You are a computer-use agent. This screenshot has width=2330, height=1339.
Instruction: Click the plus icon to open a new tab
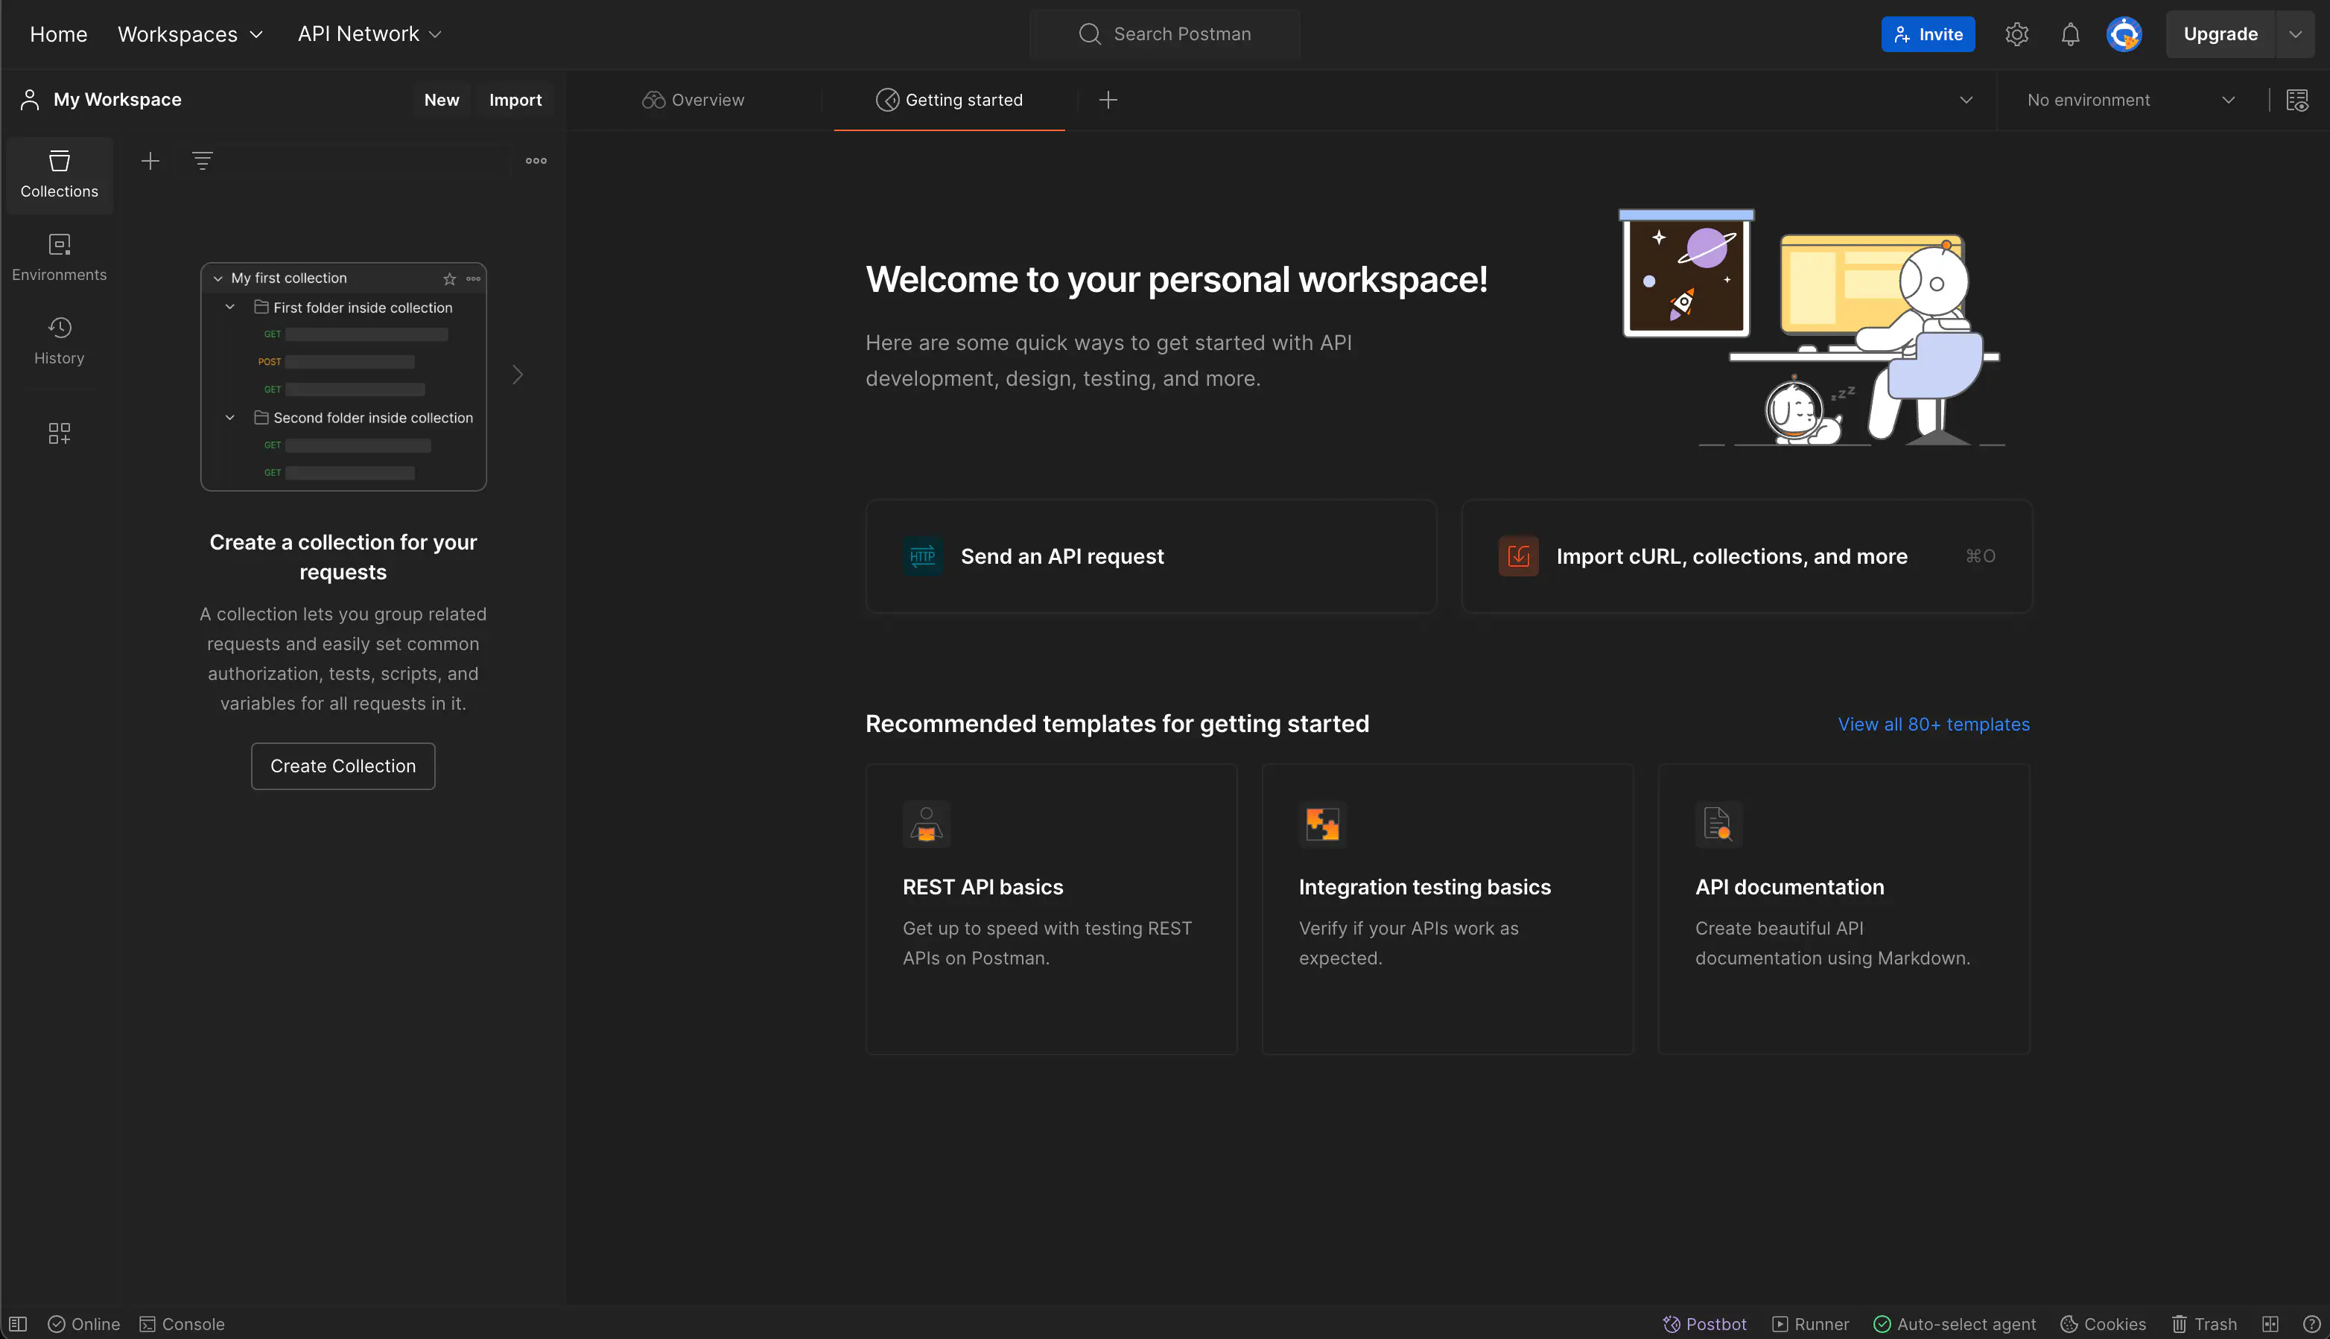(1108, 101)
